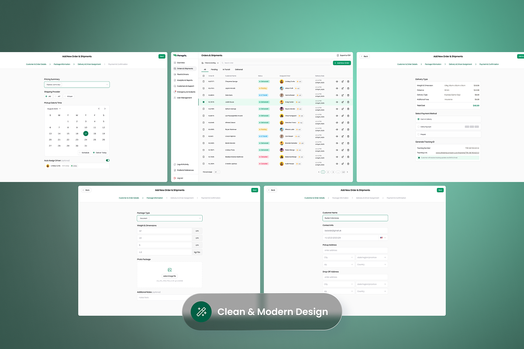Go to the next calendar month with the right arrow

105,109
